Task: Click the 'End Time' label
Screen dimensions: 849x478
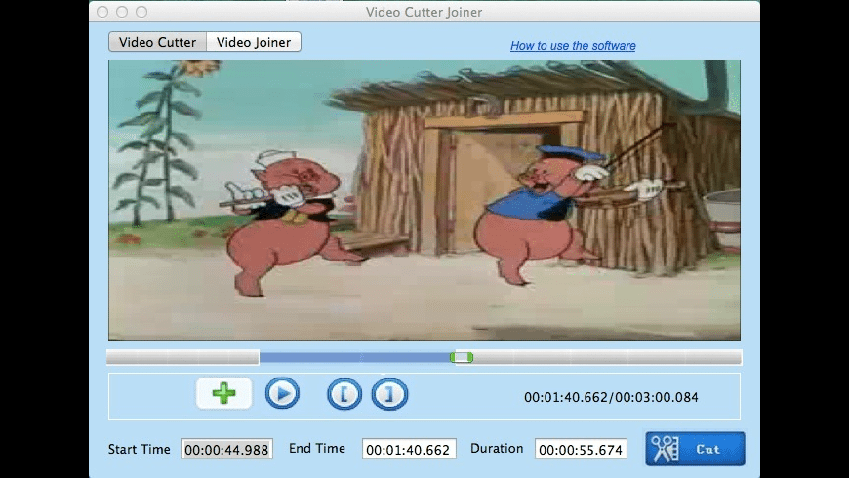Action: tap(317, 448)
